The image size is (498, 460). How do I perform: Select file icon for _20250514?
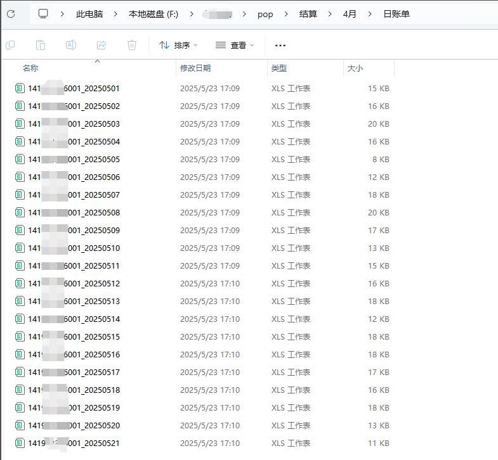click(x=20, y=319)
